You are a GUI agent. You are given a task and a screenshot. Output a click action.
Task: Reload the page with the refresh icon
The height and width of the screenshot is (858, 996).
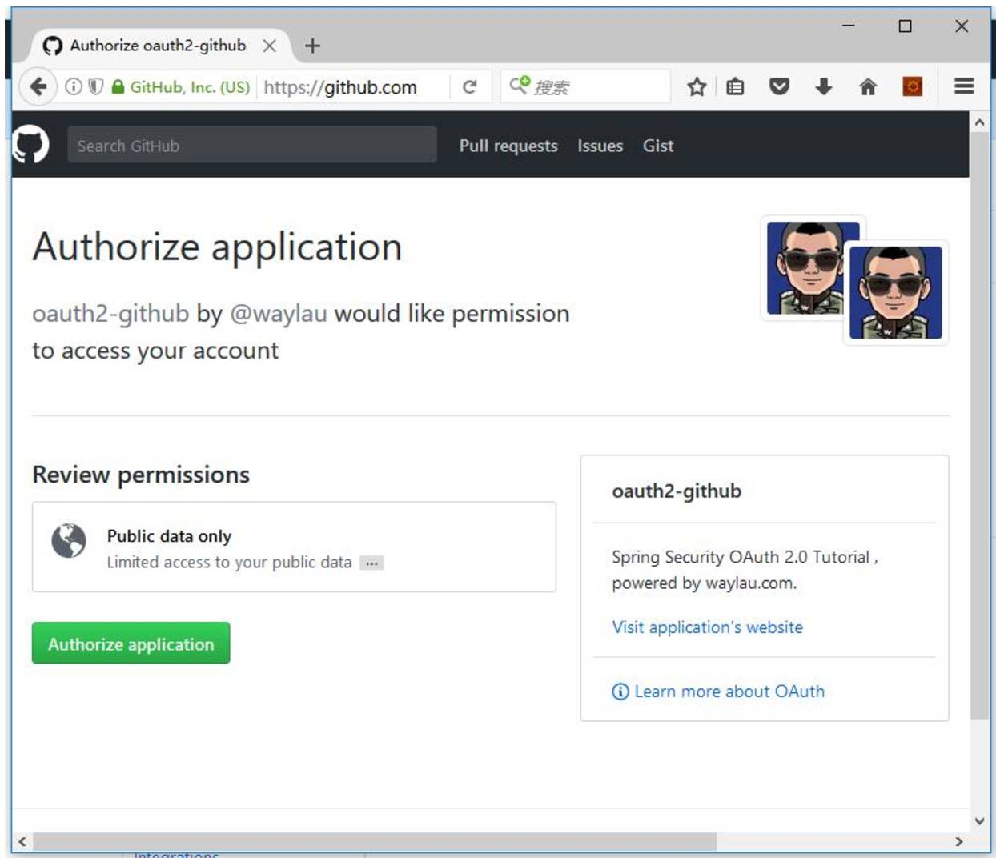469,87
